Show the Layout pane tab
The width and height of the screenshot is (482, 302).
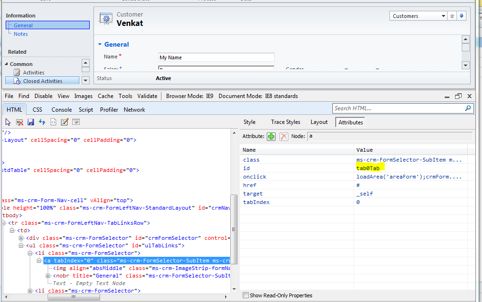point(319,122)
